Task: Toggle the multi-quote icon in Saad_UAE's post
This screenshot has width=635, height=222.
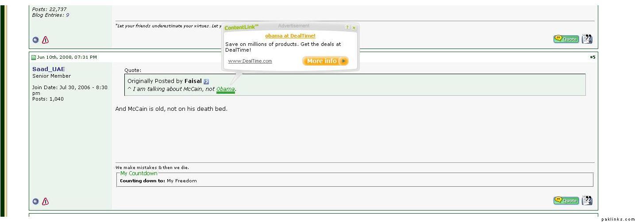Action: [x=587, y=200]
